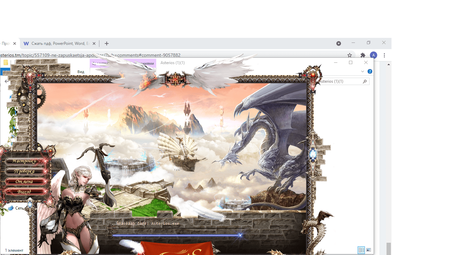Viewport: 454px width, 255px height.
Task: Go back using Explorer's back arrow
Action: (6, 81)
